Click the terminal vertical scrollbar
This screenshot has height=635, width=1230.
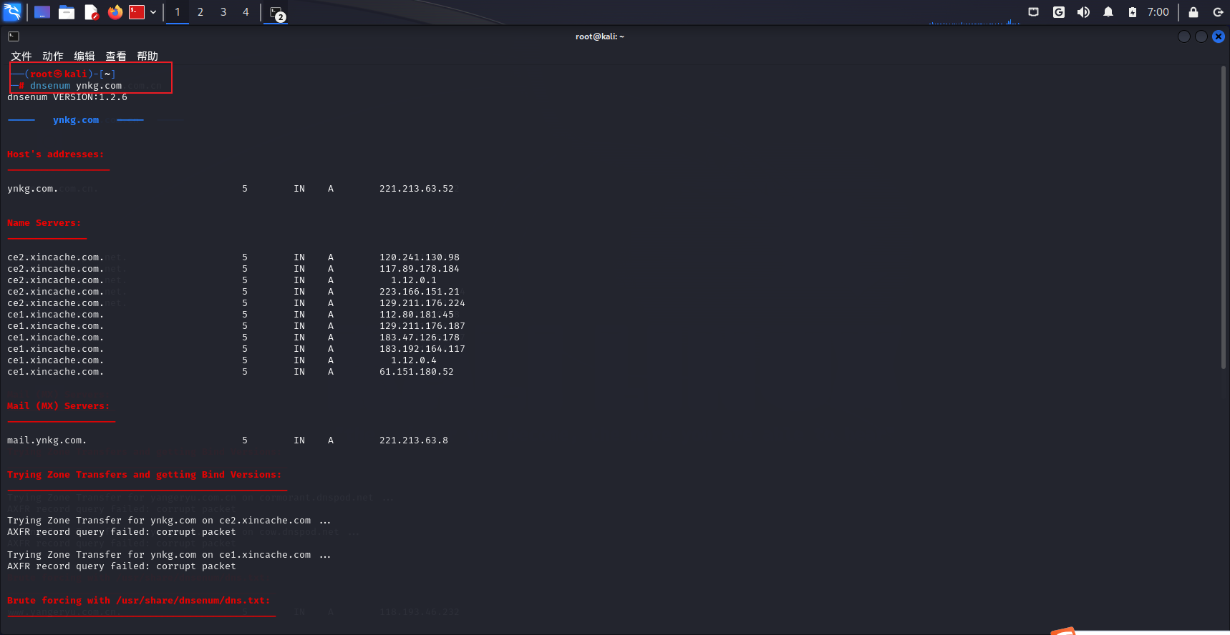[x=1224, y=217]
